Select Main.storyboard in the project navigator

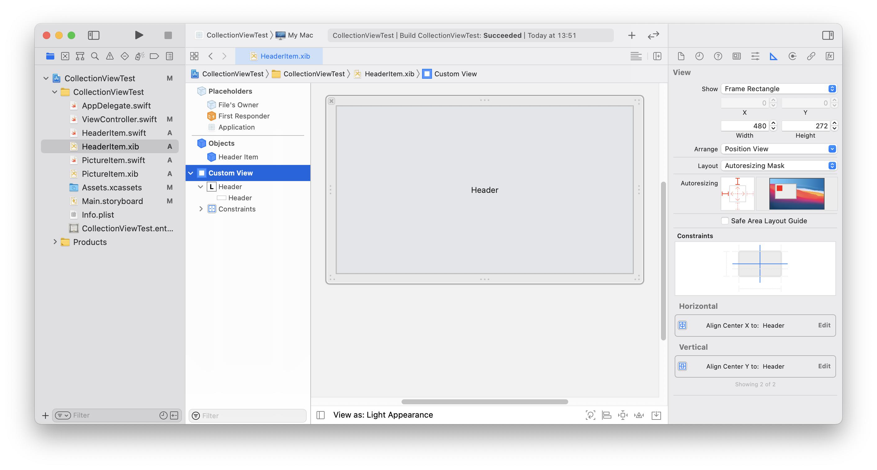[x=112, y=201]
